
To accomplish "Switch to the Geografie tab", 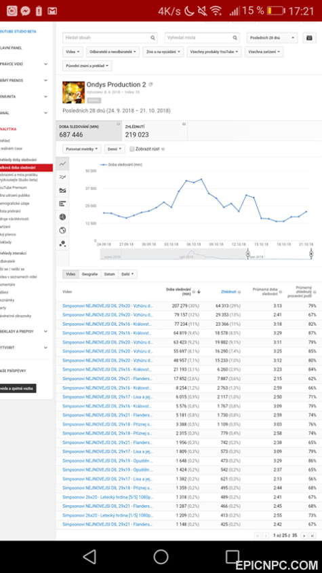I will [89, 274].
